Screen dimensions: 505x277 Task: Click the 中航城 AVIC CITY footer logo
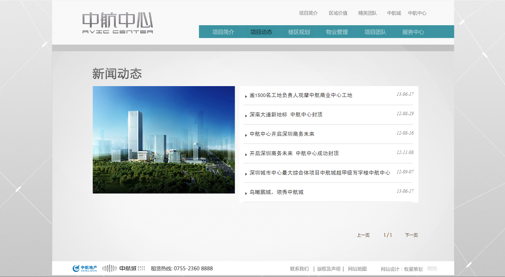[124, 268]
